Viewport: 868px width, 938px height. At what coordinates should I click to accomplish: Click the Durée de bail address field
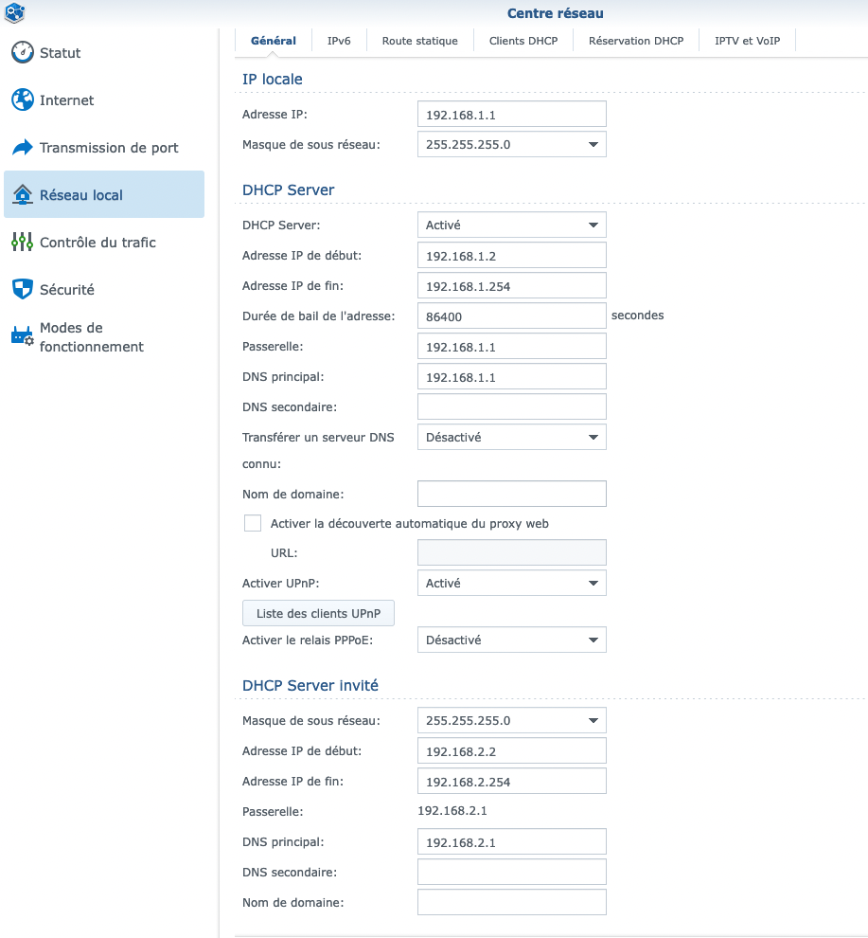click(x=511, y=316)
